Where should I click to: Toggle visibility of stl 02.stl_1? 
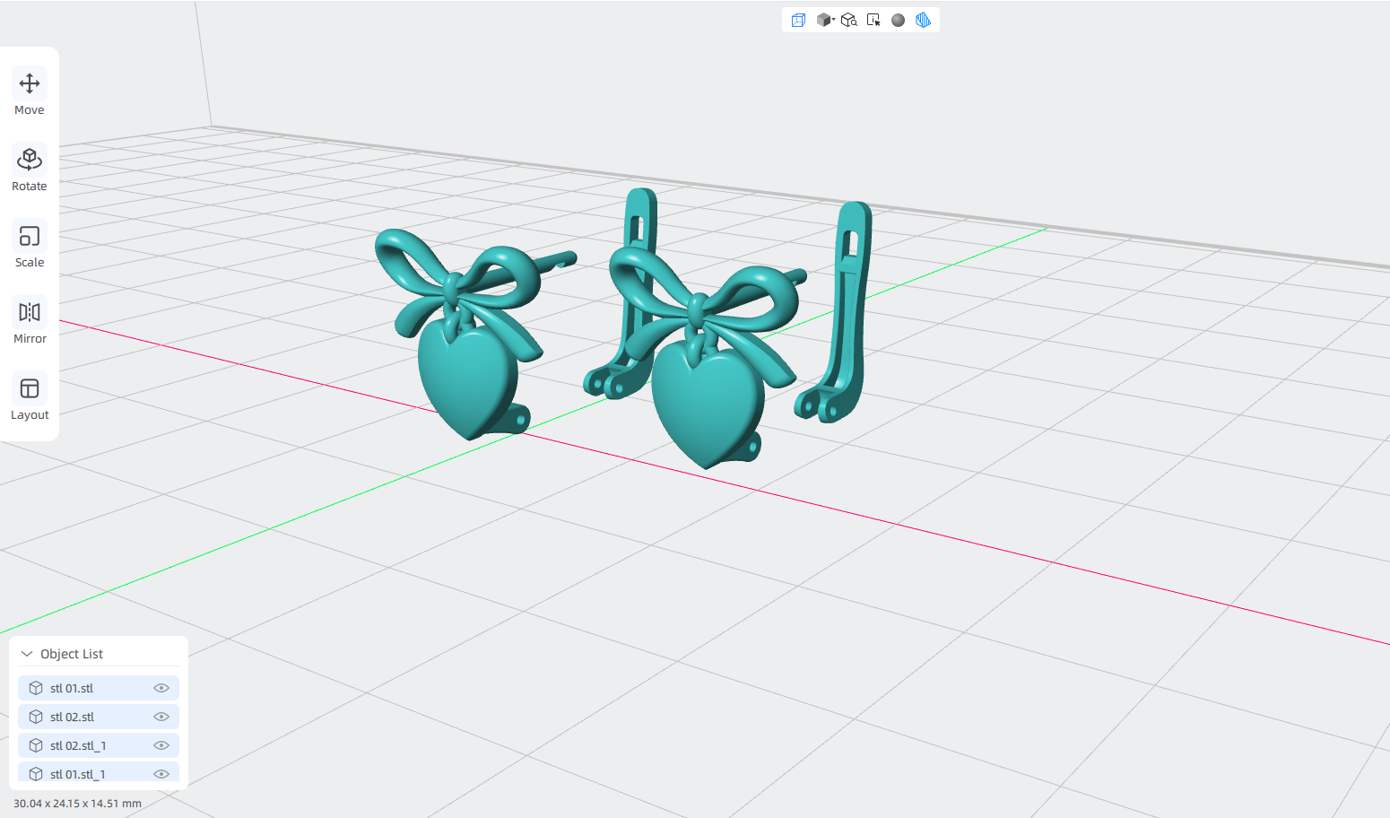click(161, 745)
